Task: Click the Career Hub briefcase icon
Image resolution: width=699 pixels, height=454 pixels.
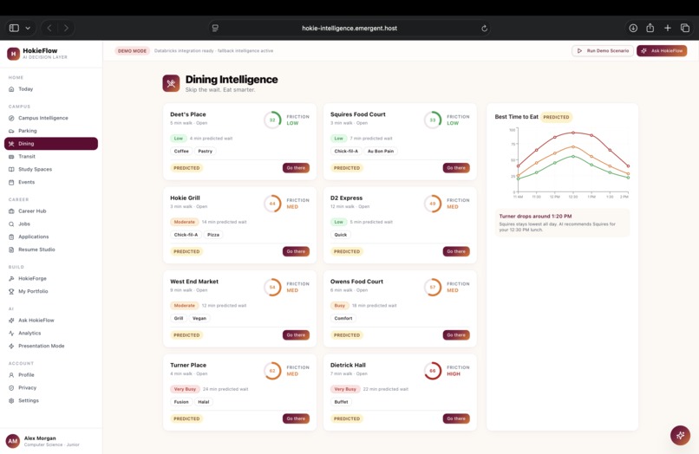Action: point(11,211)
